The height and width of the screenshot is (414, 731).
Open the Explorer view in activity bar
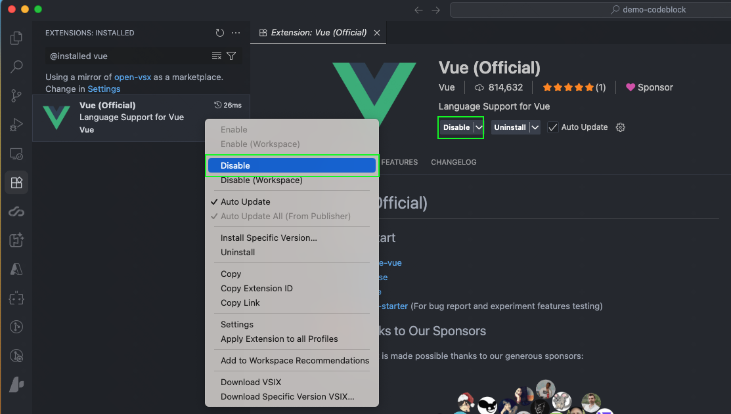click(x=16, y=39)
